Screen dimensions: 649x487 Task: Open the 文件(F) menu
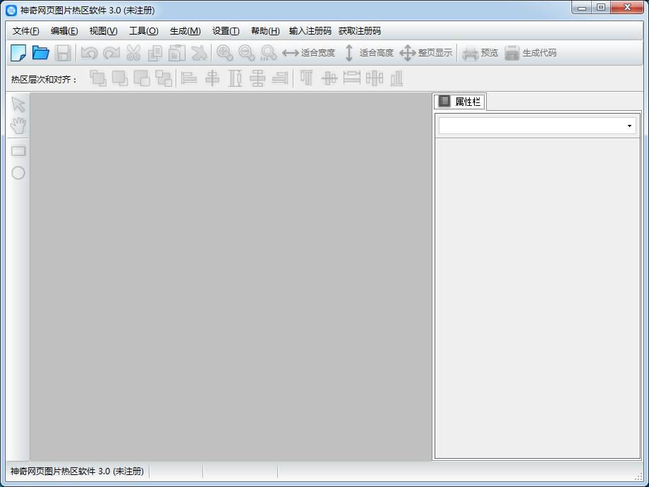coord(25,31)
